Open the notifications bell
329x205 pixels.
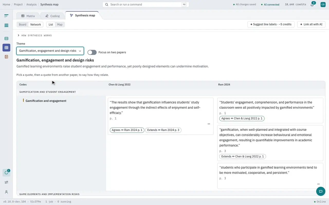(x=312, y=4)
